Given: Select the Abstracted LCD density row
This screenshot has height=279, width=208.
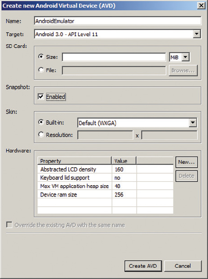Looking at the screenshot, I should tap(105, 169).
